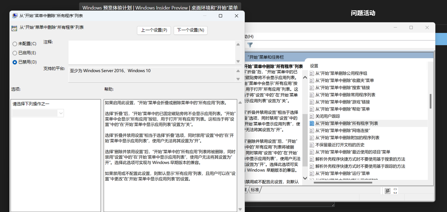
Task: Click icon of 从"开始"菜单中删除"帮助"菜单
Action: pos(312,109)
